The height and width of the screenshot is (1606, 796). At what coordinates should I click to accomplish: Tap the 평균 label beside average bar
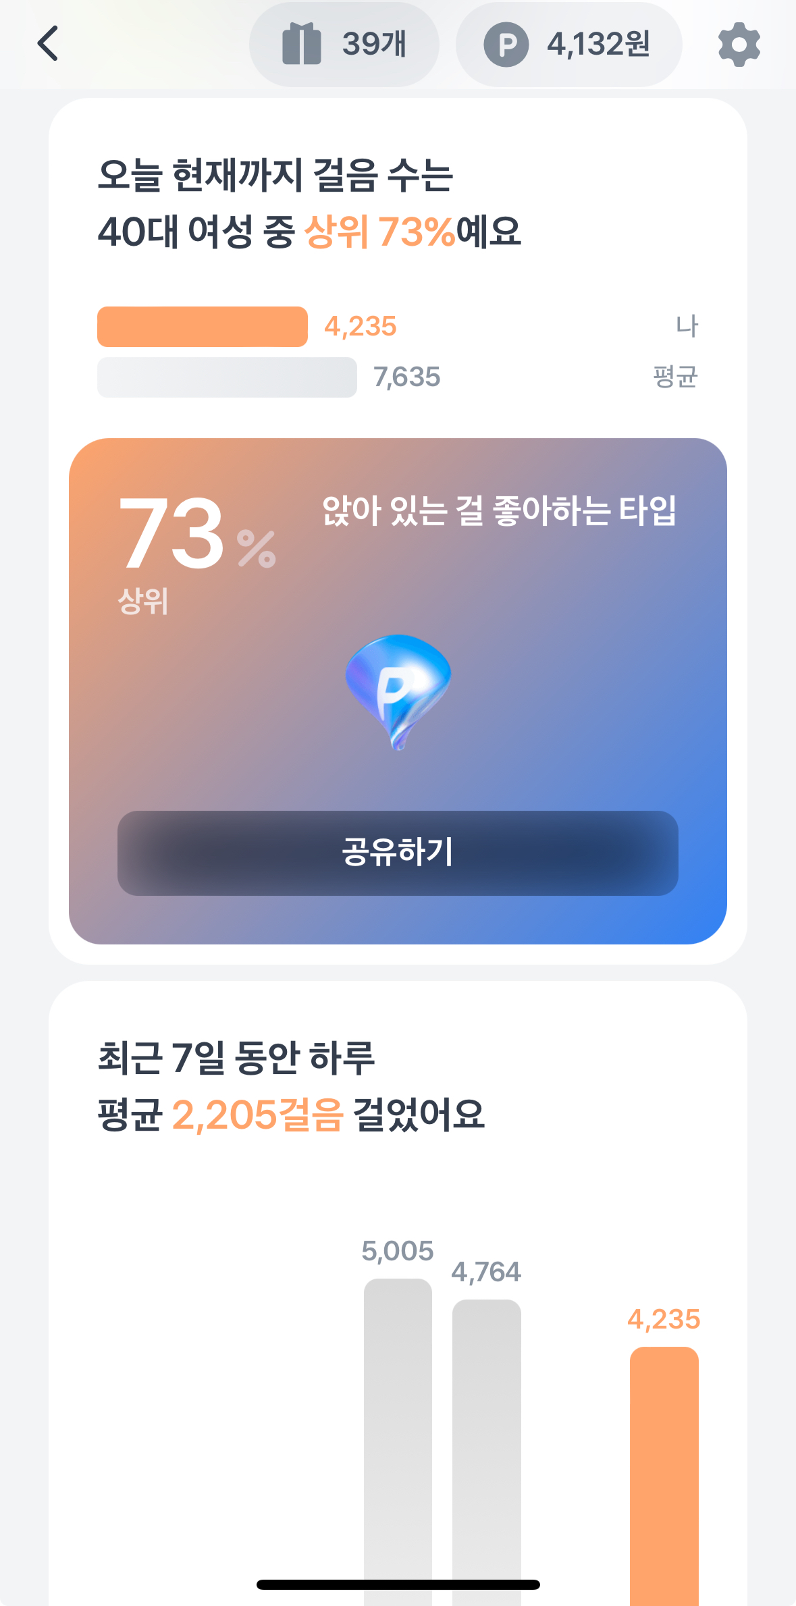click(x=675, y=377)
